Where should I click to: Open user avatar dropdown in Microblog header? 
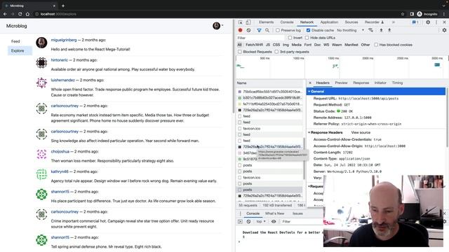[218, 26]
